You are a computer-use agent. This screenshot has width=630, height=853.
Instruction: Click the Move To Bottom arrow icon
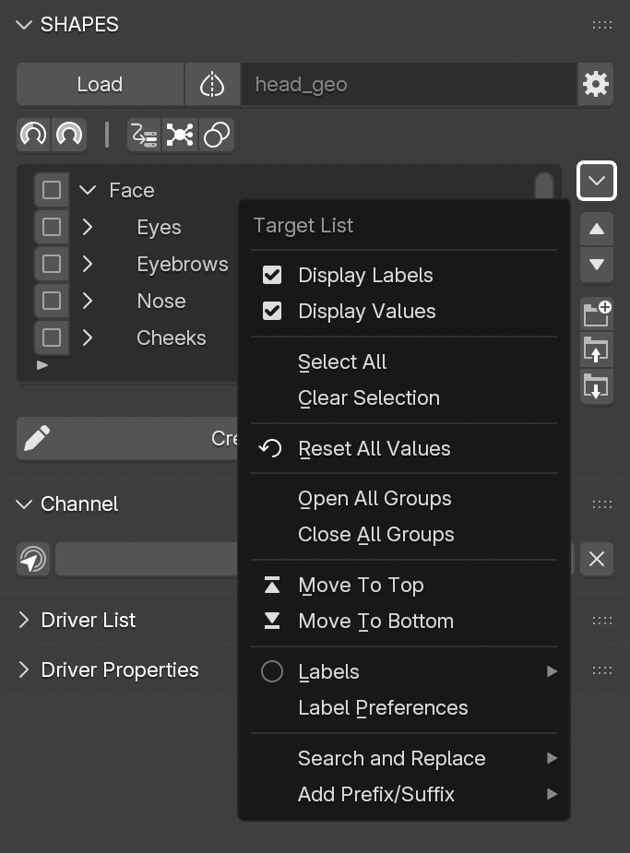tap(272, 621)
